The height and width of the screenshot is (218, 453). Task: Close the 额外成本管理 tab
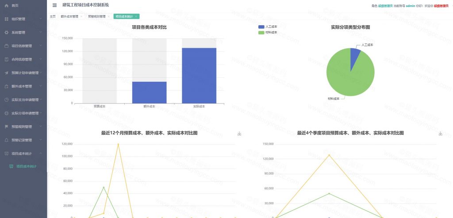[x=81, y=16]
